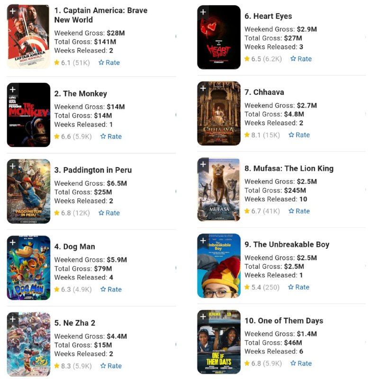The width and height of the screenshot is (379, 379).
Task: Click Rate for Ne Zha 2
Action: click(x=111, y=366)
